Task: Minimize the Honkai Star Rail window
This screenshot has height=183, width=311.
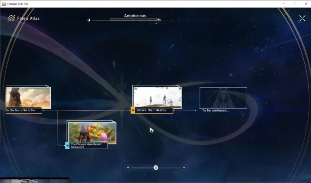Action: click(x=284, y=4)
